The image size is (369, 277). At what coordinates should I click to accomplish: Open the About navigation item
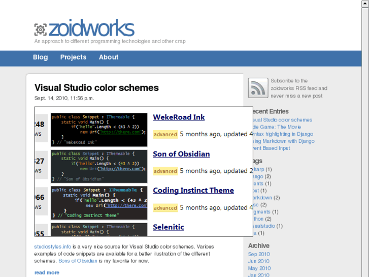tap(109, 57)
